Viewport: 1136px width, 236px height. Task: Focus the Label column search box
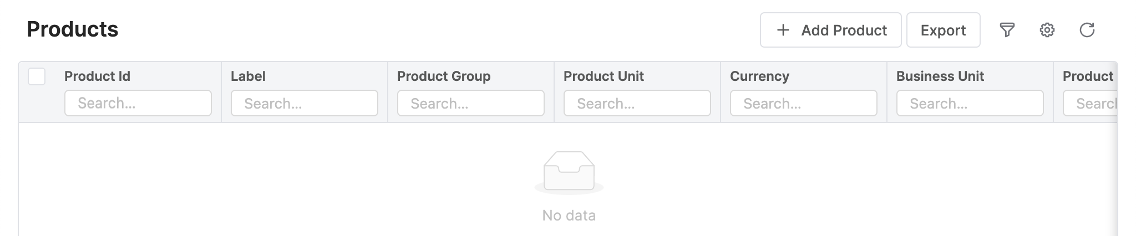click(305, 104)
